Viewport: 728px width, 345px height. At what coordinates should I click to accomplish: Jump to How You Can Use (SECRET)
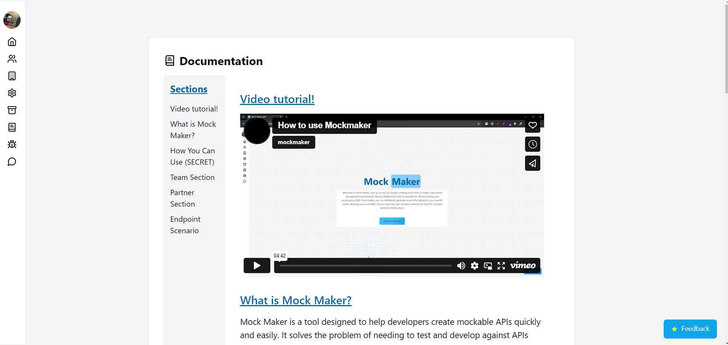193,156
